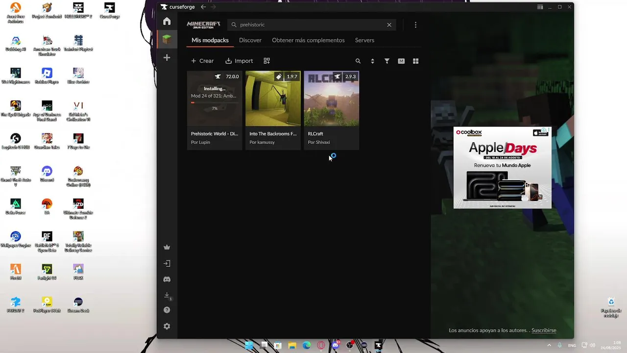Open the filter funnel dropdown

(x=387, y=61)
